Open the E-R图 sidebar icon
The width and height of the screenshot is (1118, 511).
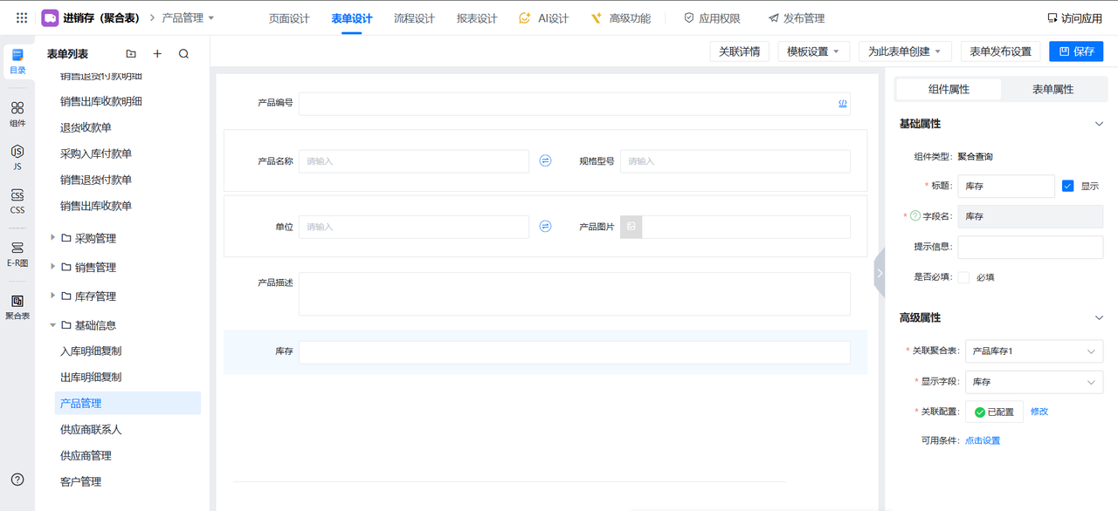click(17, 253)
